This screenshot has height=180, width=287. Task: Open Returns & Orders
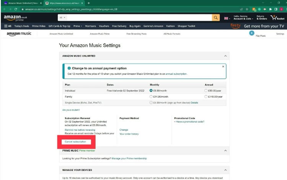coord(262,18)
